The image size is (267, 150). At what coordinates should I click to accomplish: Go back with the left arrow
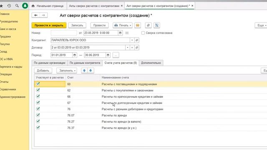(36, 15)
